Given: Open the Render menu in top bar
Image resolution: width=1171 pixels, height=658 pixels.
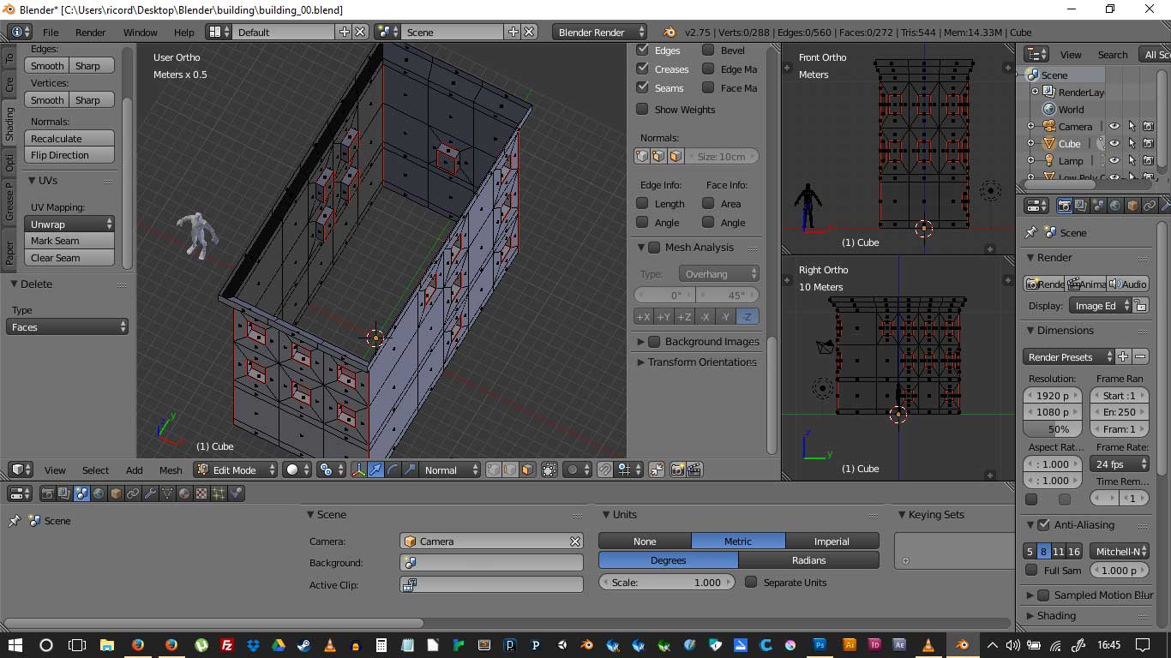Looking at the screenshot, I should 90,32.
